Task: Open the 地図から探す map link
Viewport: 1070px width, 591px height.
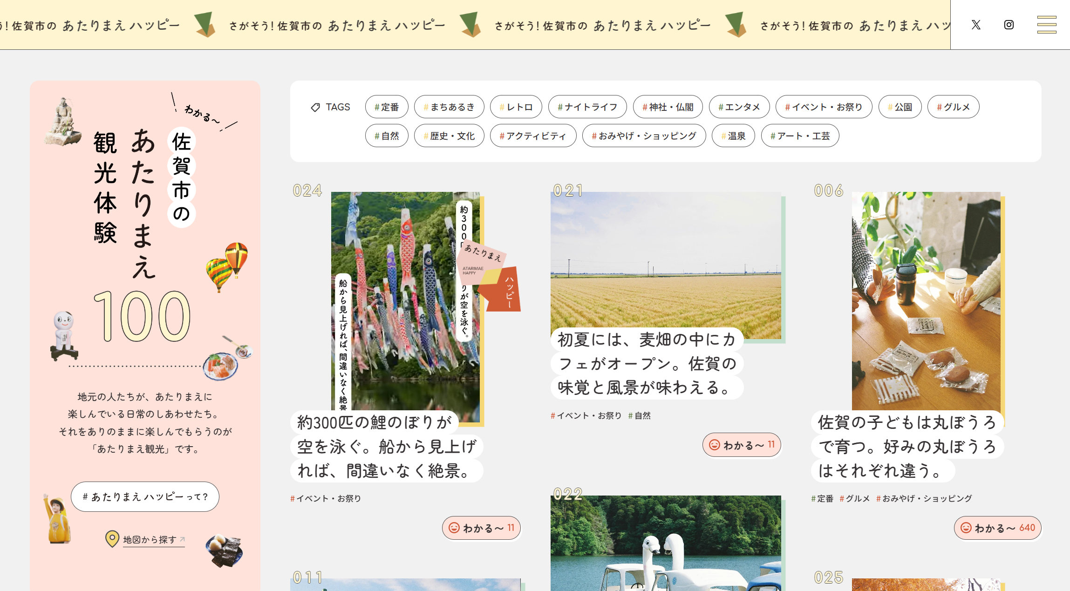Action: click(154, 539)
